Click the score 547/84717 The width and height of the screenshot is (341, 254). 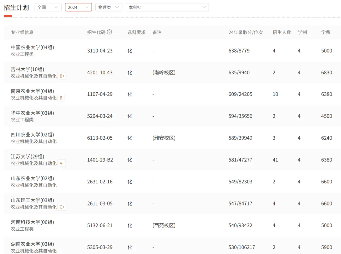coord(240,204)
